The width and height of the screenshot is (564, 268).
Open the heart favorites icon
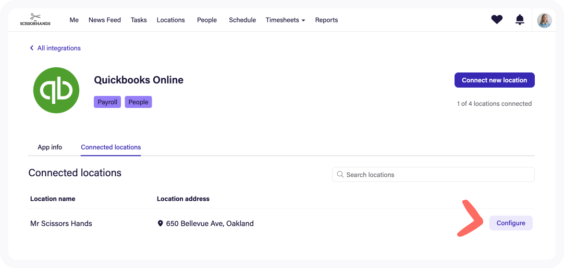pos(497,20)
